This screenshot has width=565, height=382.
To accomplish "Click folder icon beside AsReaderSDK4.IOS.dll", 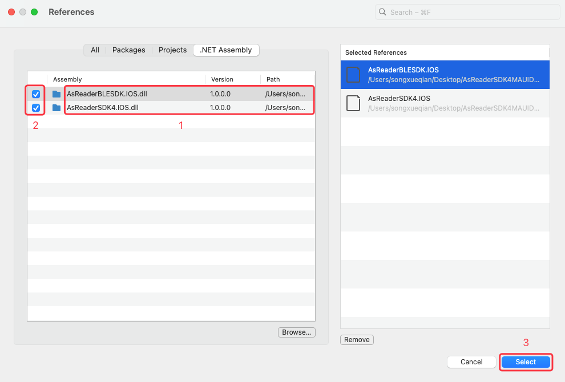I will coord(56,108).
